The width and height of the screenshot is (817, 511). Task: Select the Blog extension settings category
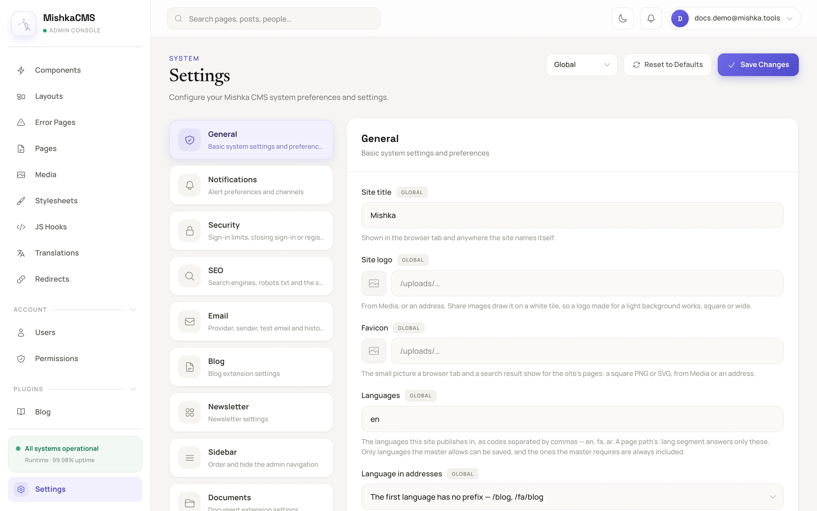point(251,367)
